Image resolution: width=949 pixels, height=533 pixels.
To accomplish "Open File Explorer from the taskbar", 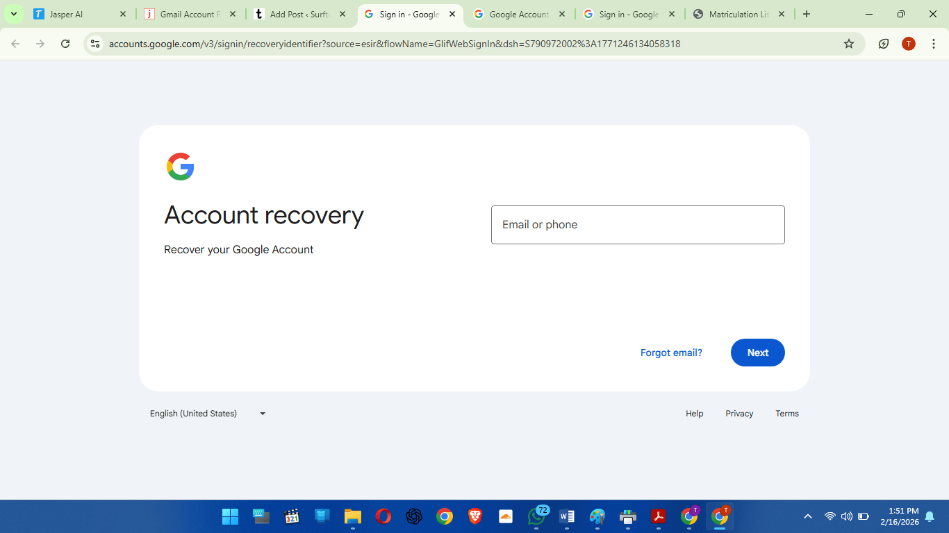I will (353, 516).
